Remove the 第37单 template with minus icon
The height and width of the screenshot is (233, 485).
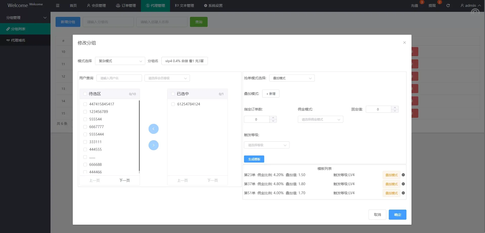[403, 184]
